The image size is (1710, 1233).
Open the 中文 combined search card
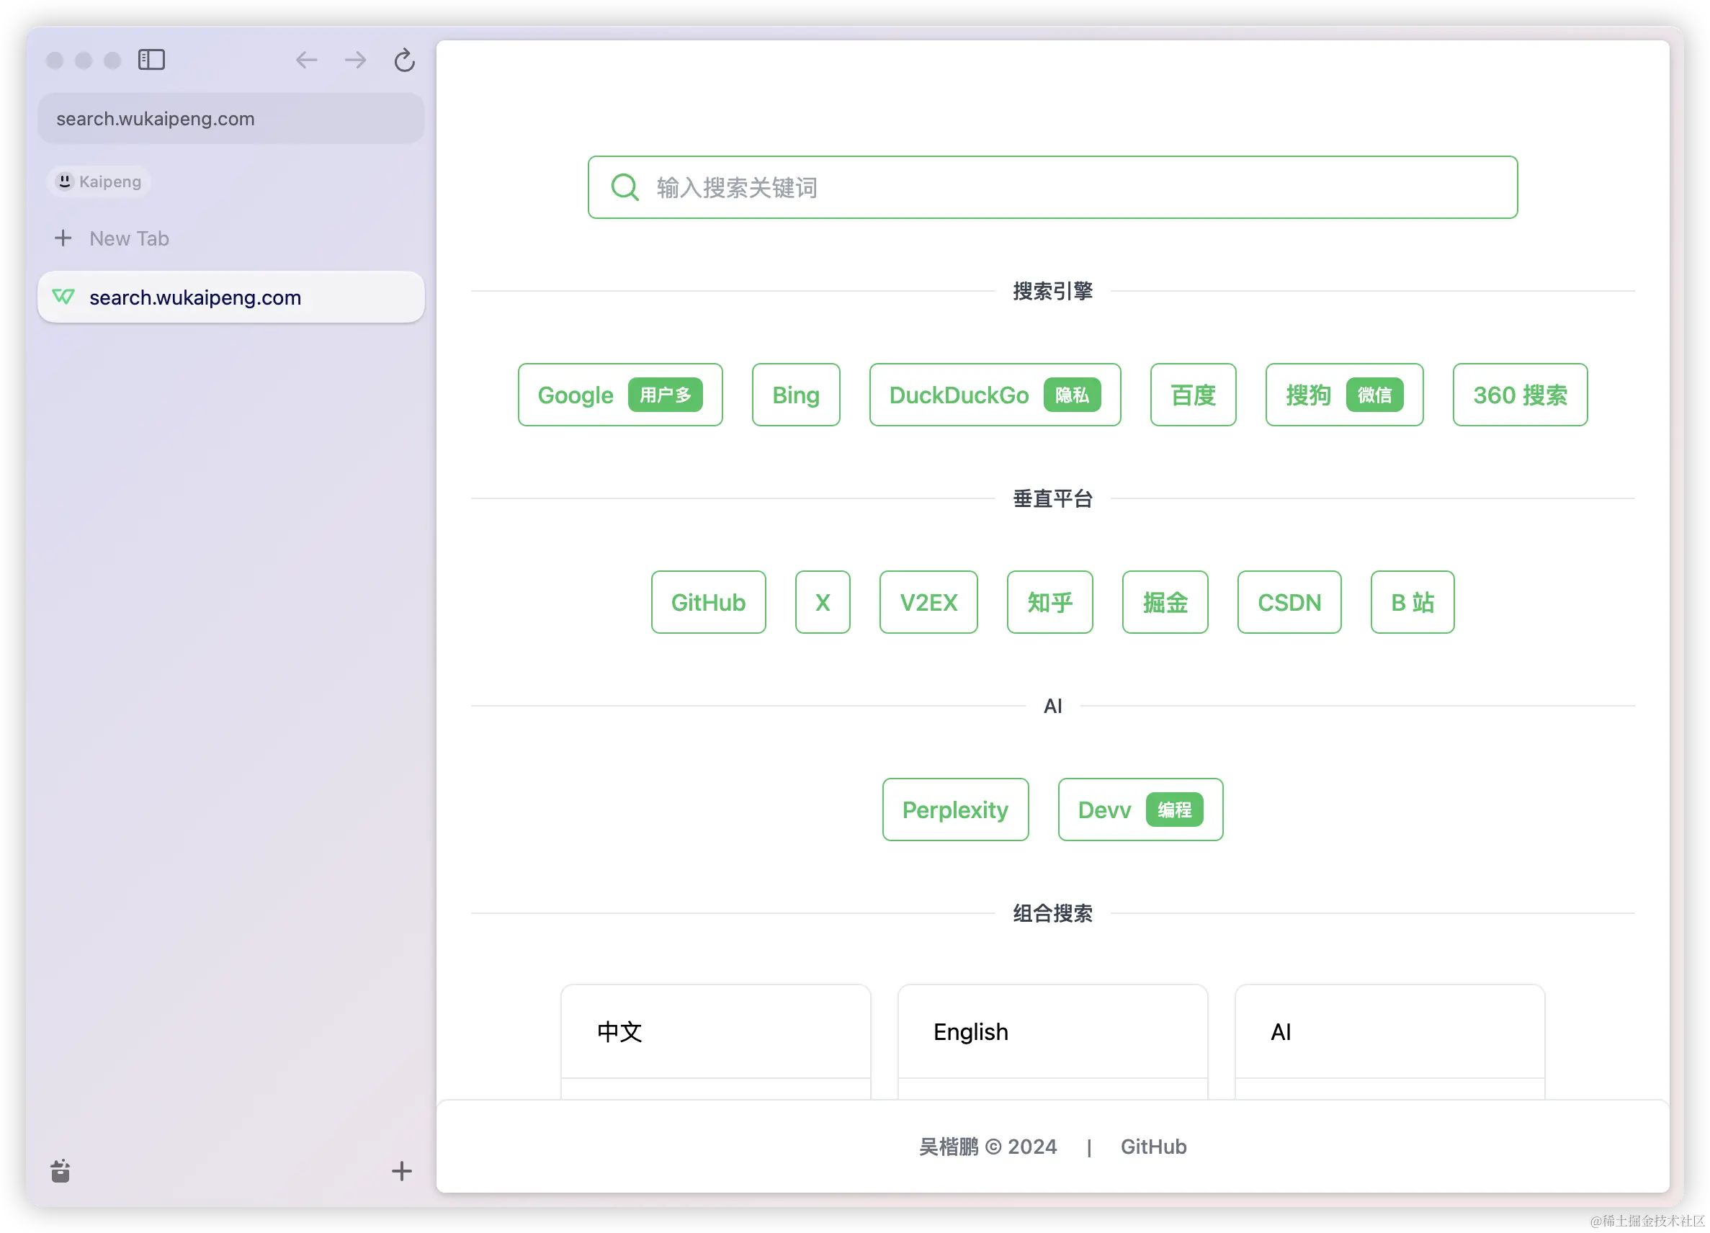[715, 1041]
